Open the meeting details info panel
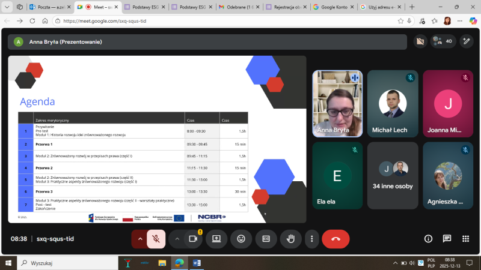481x270 pixels. point(428,239)
